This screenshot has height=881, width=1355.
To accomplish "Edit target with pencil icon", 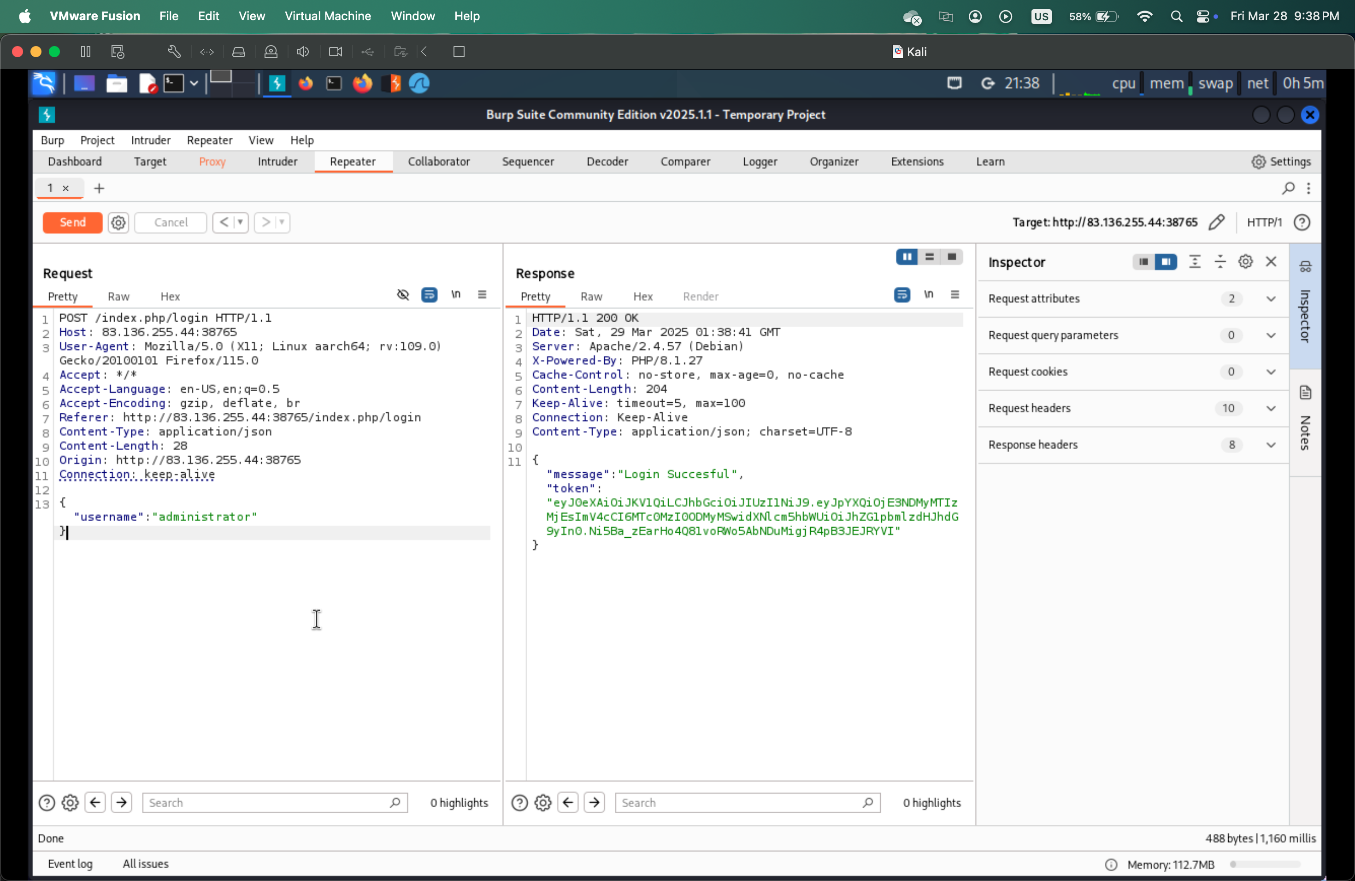I will pyautogui.click(x=1217, y=223).
